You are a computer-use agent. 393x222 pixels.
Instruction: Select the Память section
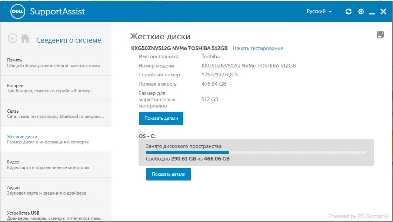click(56, 63)
